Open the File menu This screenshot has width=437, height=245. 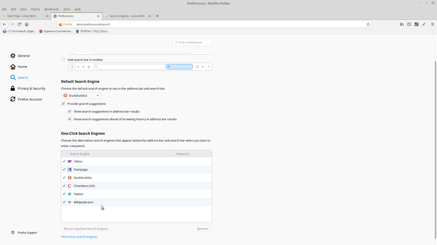[x=4, y=9]
